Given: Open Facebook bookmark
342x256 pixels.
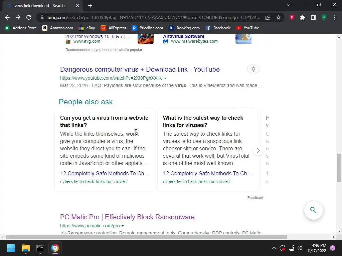Looking at the screenshot, I should pos(218,28).
